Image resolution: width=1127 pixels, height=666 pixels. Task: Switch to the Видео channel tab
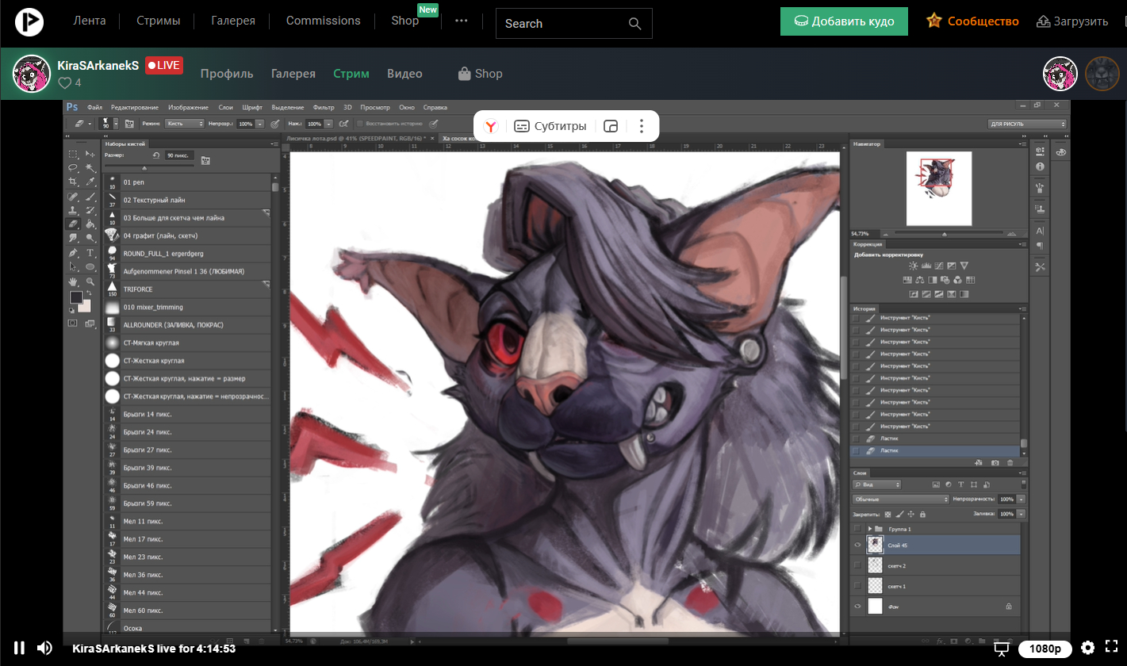[404, 74]
